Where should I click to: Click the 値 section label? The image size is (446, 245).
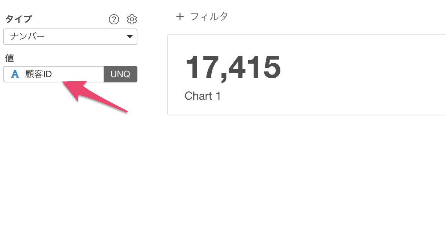(9, 58)
